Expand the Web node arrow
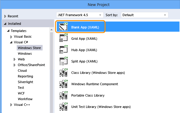The image size is (180, 113). pyautogui.click(x=14, y=59)
